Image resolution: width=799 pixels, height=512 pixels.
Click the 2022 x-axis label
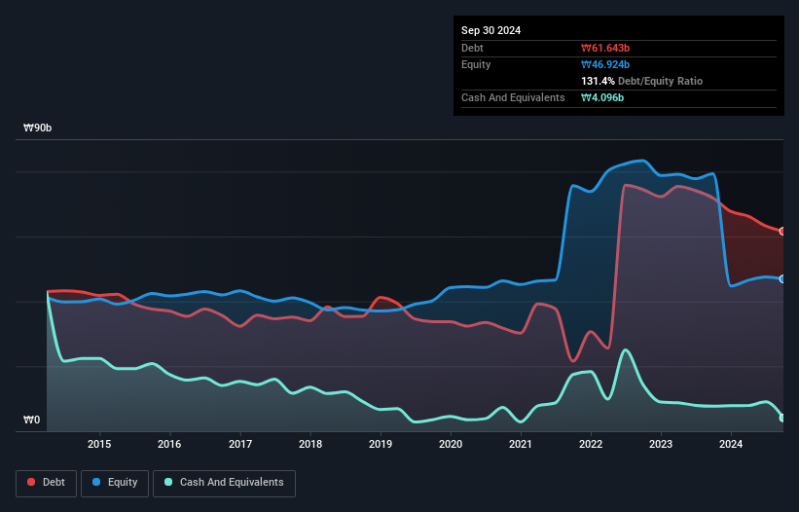pyautogui.click(x=591, y=444)
